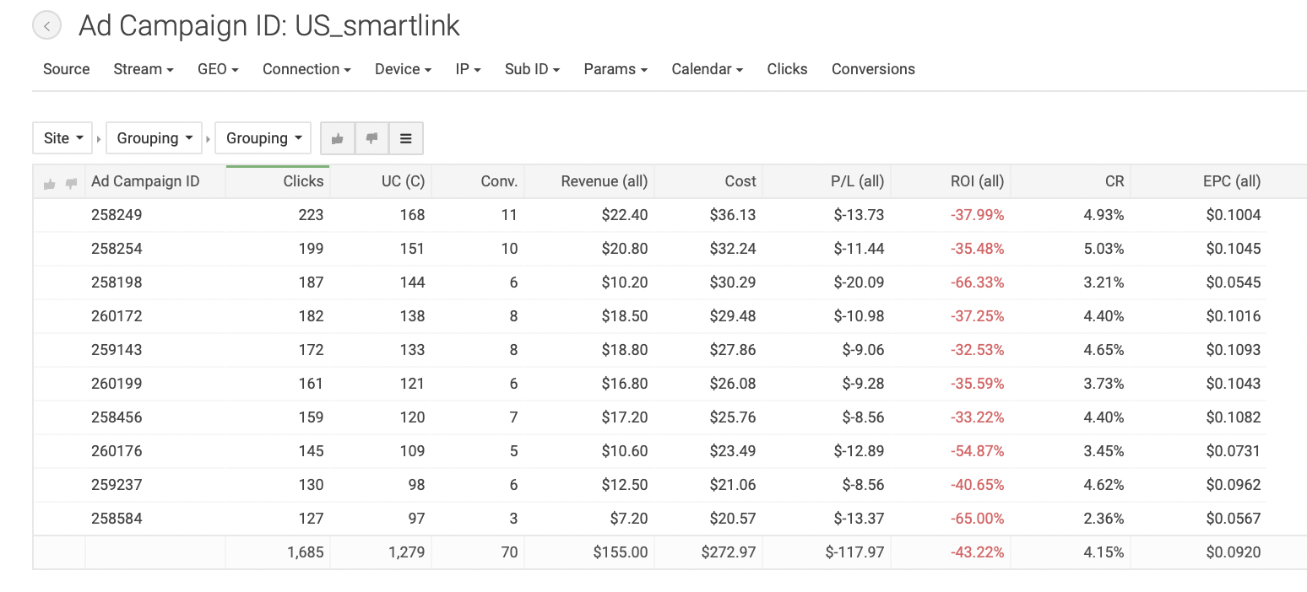Sort by ROI (all) column header

[977, 181]
